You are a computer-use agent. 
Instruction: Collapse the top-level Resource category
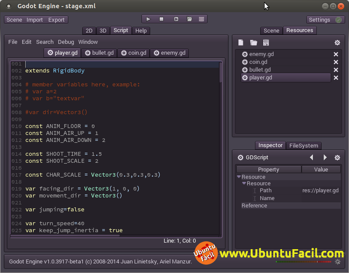[x=239, y=177]
